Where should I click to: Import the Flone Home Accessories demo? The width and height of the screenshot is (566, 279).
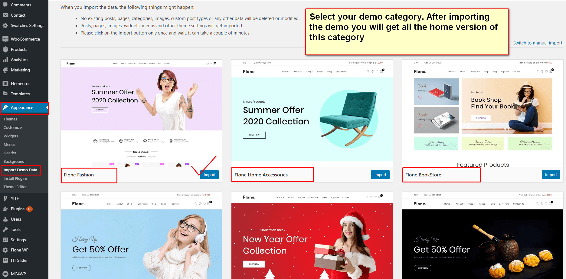pos(380,175)
